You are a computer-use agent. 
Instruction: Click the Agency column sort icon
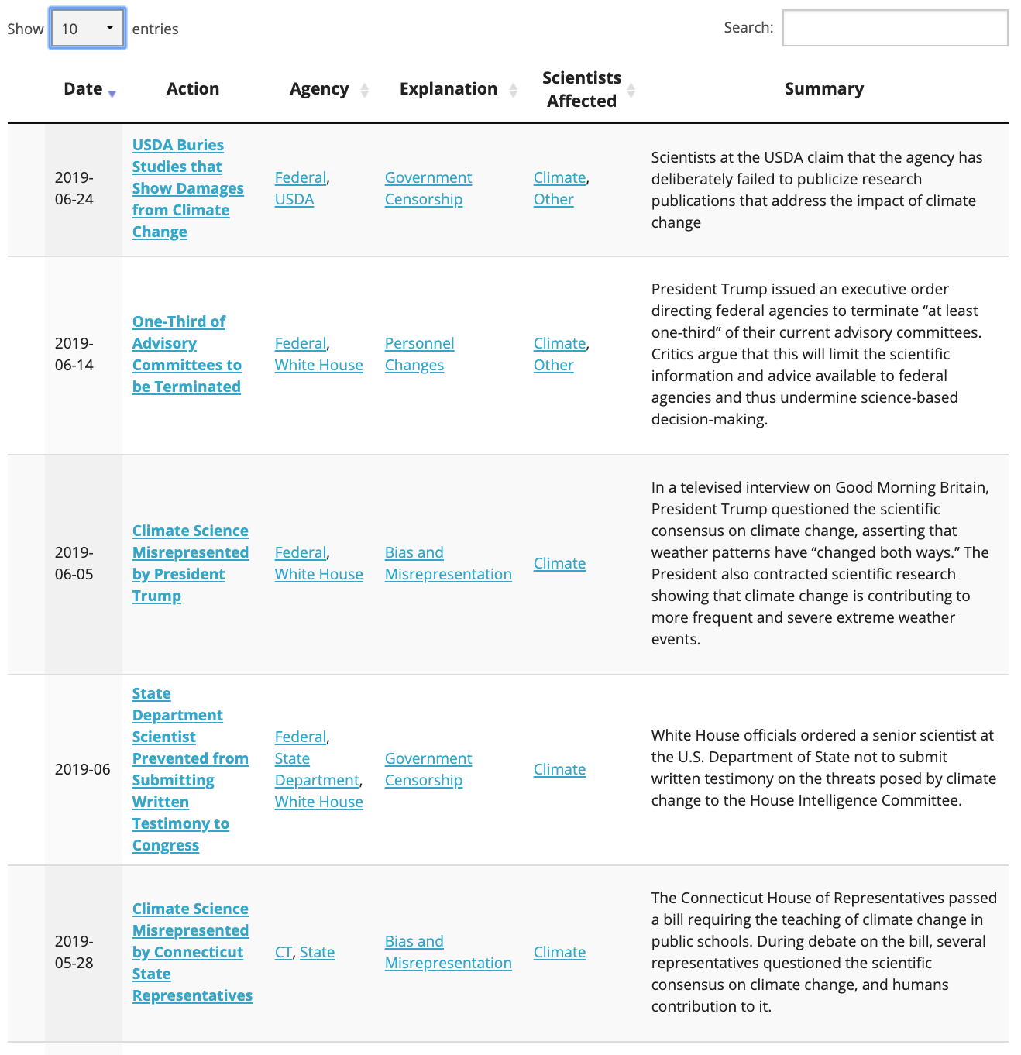(x=364, y=90)
